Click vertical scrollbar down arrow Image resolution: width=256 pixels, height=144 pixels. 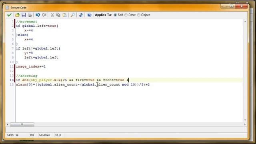245,120
